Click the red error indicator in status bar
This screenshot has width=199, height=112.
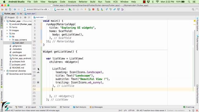197,110
